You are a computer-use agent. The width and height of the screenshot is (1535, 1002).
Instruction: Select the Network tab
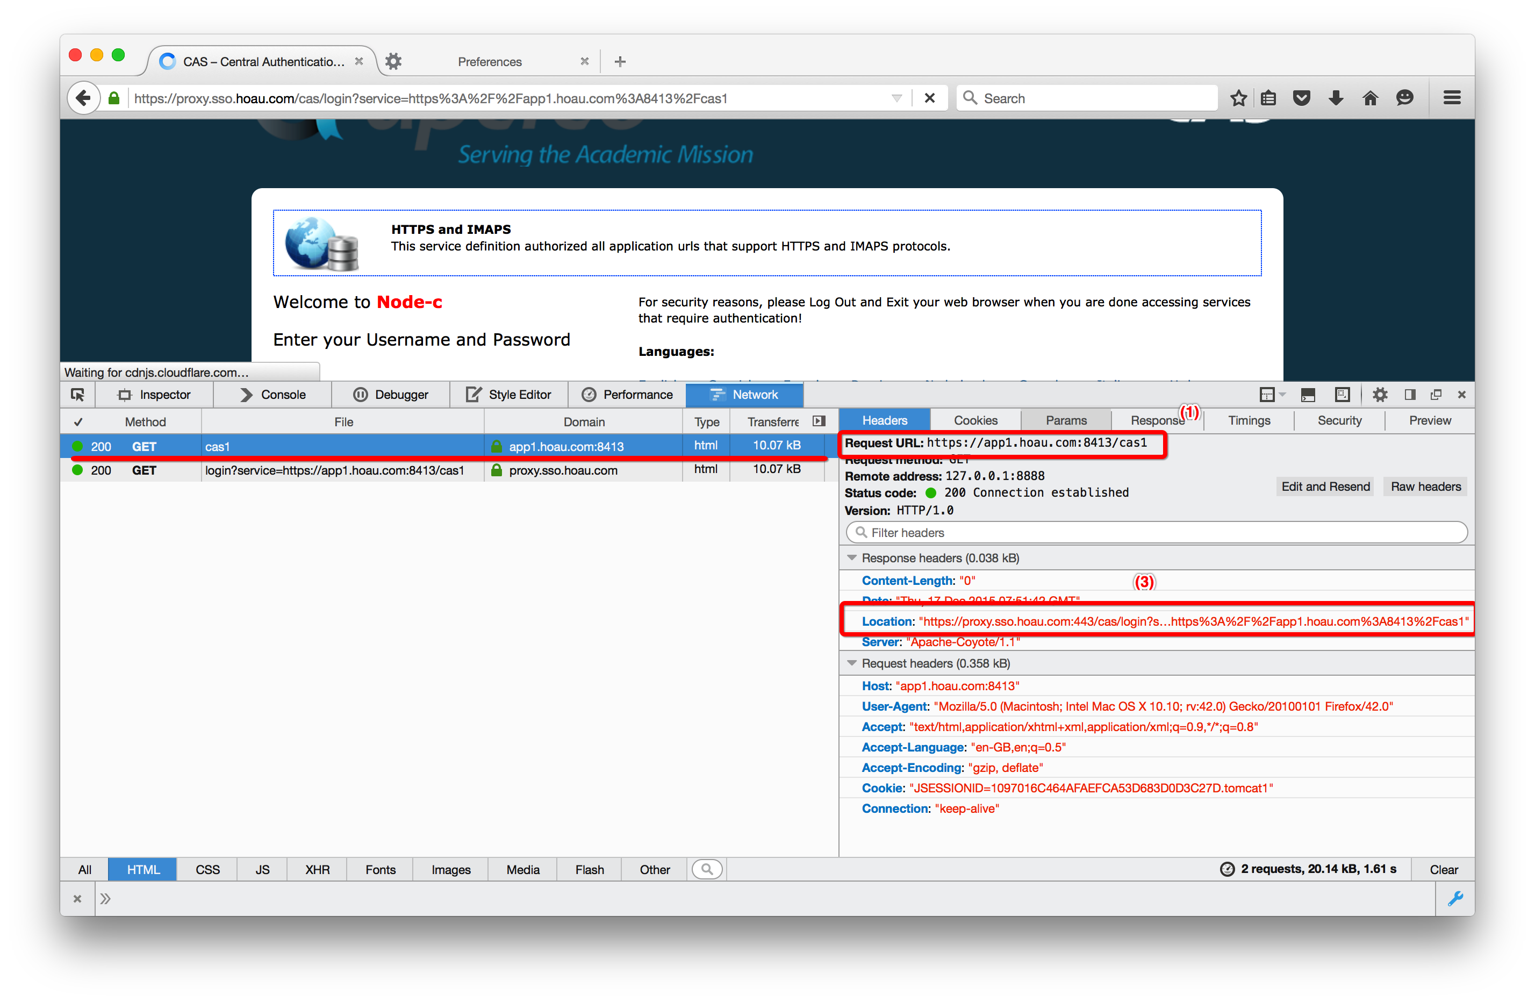(744, 394)
